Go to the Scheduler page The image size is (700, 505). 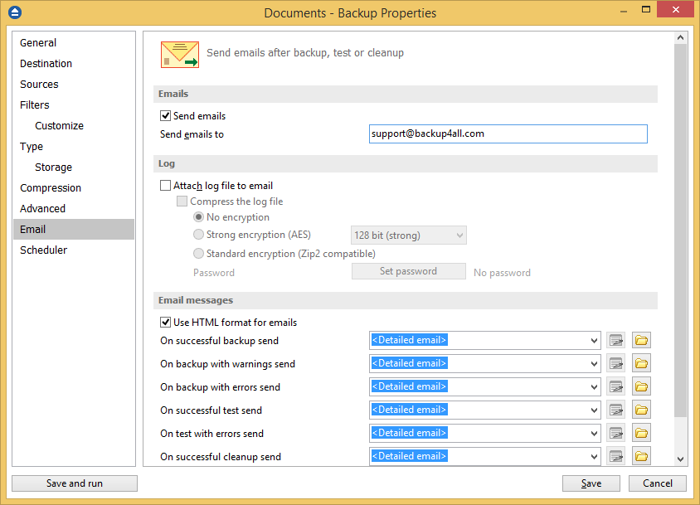pyautogui.click(x=44, y=250)
